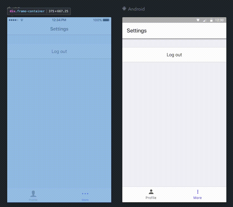Click the Log out button on the Android screen
The width and height of the screenshot is (233, 207).
click(174, 55)
